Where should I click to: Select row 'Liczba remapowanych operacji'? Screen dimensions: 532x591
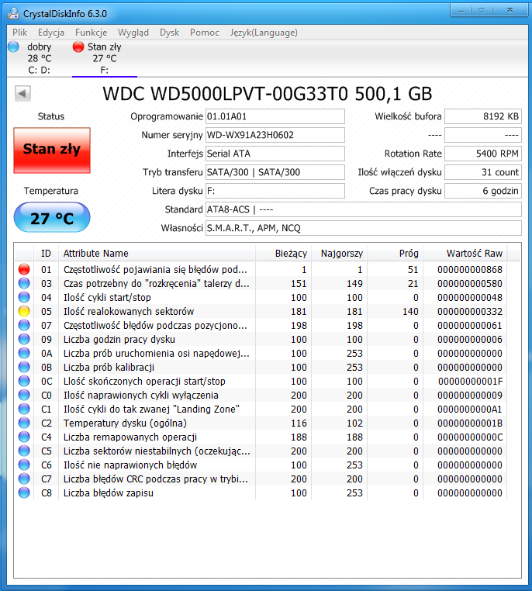tap(261, 437)
